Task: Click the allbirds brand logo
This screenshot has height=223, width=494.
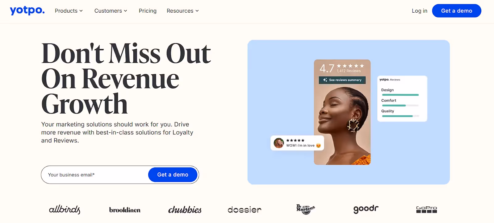Action: point(65,210)
